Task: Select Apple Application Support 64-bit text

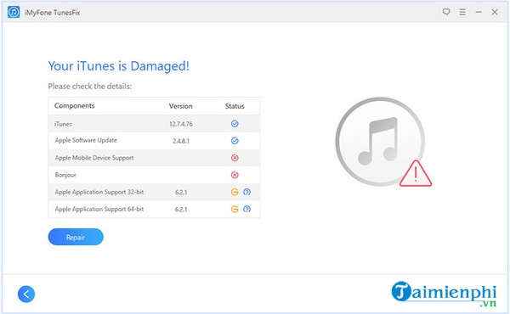Action: tap(99, 209)
